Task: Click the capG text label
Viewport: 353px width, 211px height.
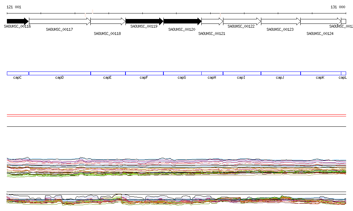Action: click(182, 78)
